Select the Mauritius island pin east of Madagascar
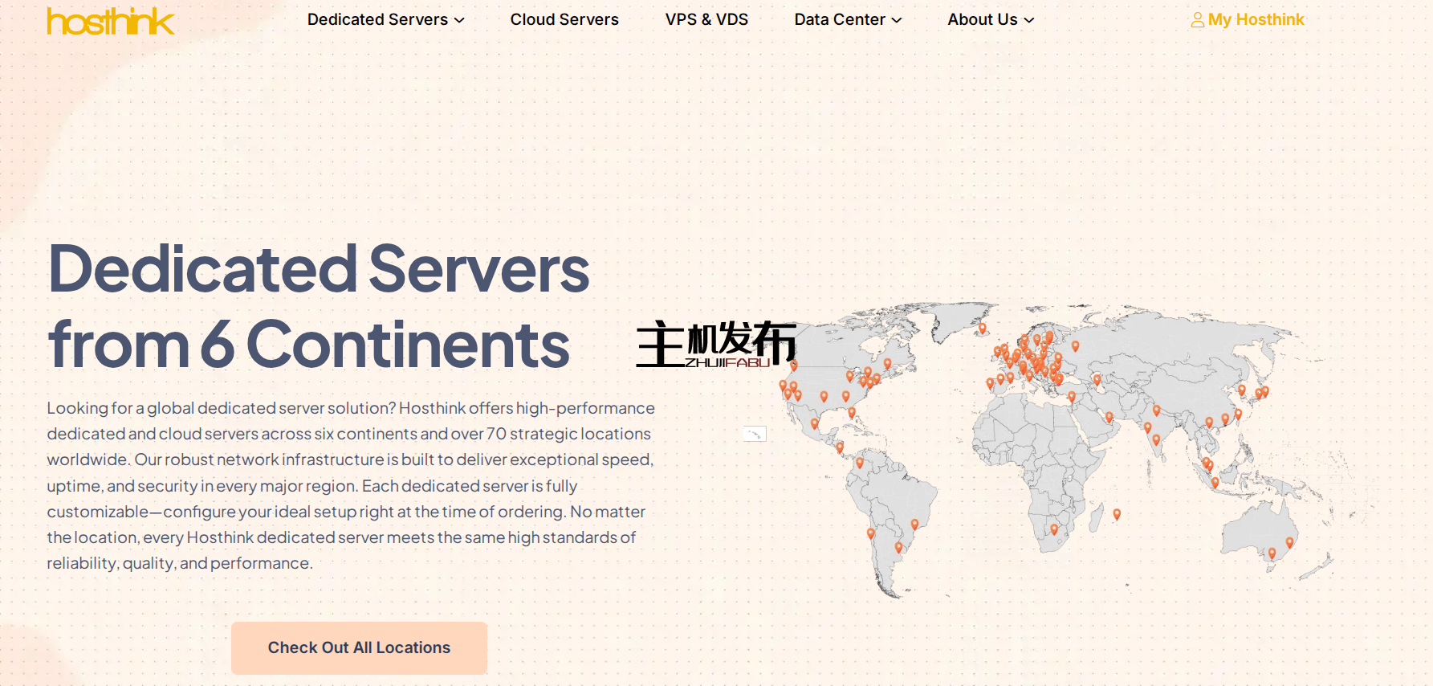This screenshot has height=686, width=1433. tap(1117, 514)
